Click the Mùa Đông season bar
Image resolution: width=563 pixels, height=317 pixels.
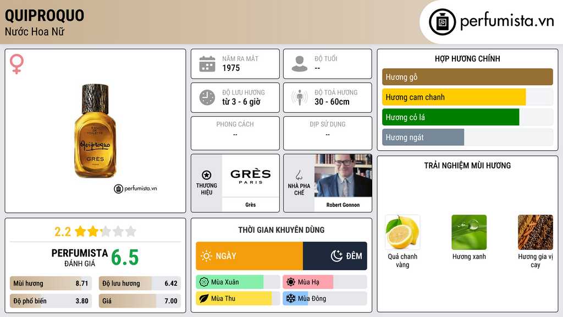[324, 298]
